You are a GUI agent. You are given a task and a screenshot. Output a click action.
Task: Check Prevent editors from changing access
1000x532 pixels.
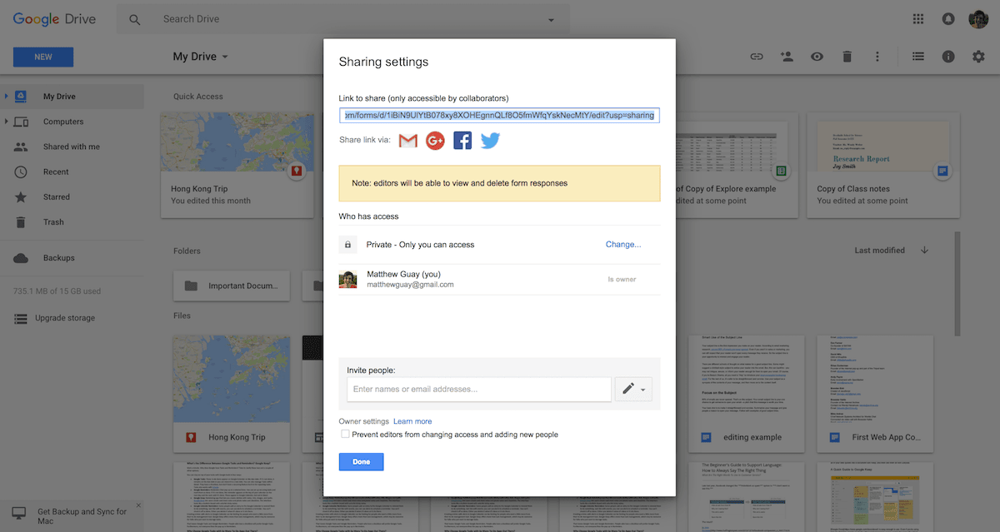tap(345, 435)
